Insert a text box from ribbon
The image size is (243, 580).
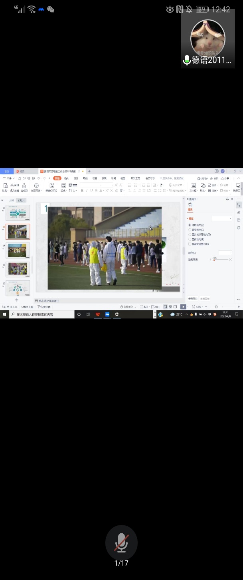pyautogui.click(x=193, y=186)
